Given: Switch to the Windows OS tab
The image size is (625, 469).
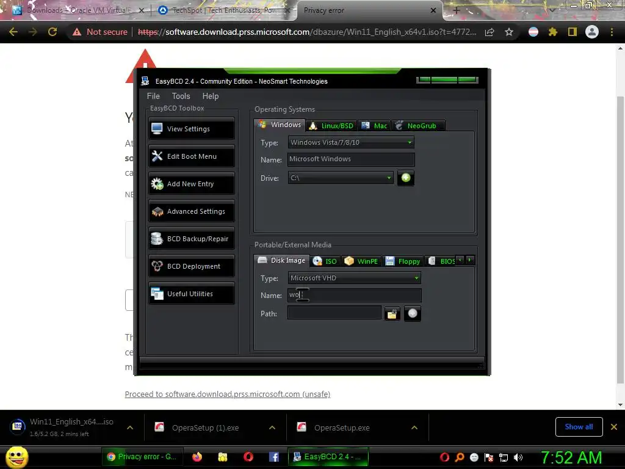Looking at the screenshot, I should point(280,125).
